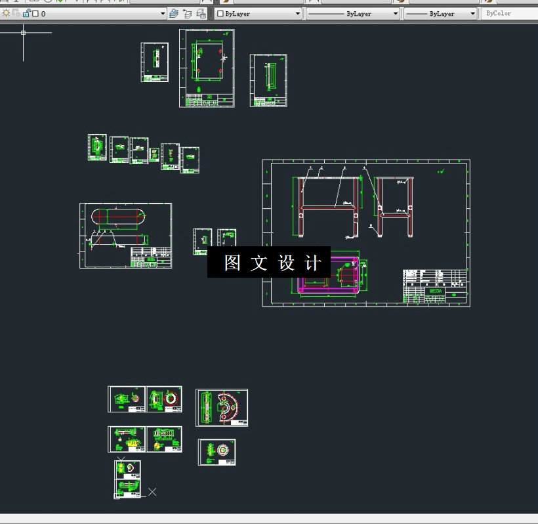Click the assembly drawing title block
538x524 pixels.
click(434, 286)
